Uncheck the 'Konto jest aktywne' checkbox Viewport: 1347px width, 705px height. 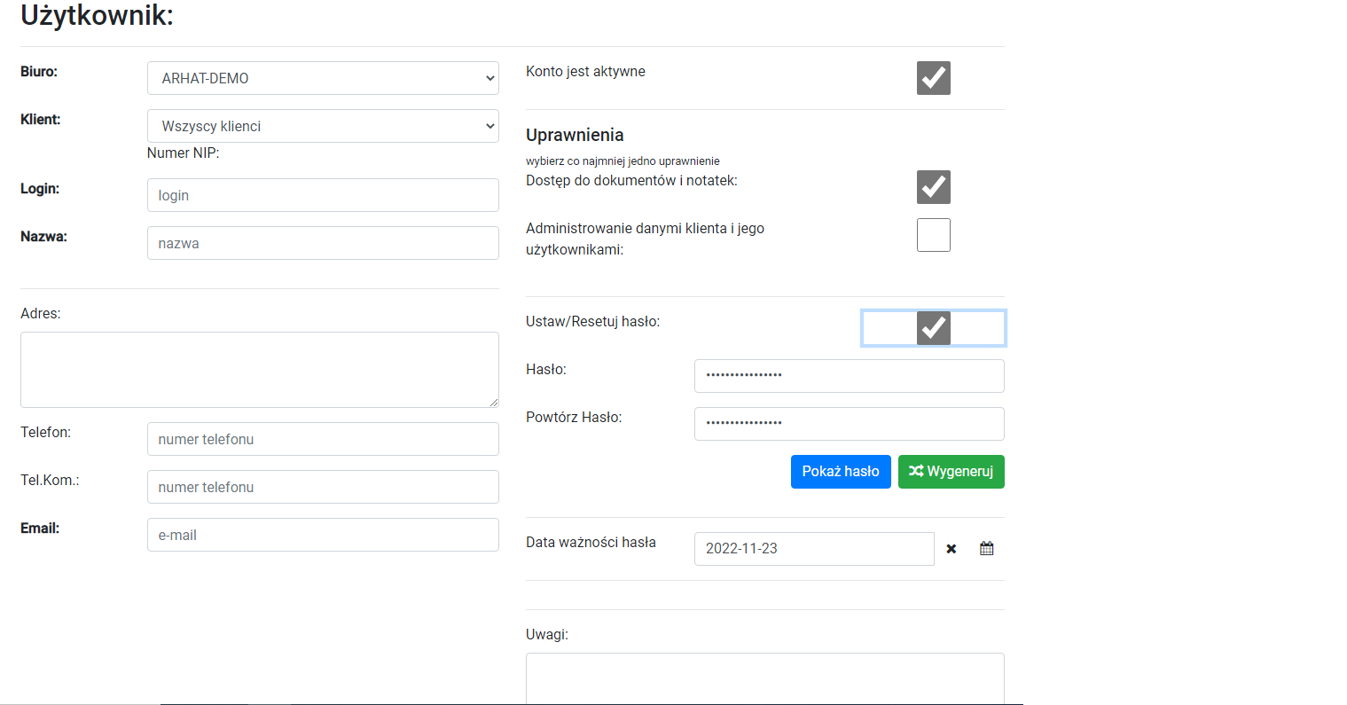(933, 78)
